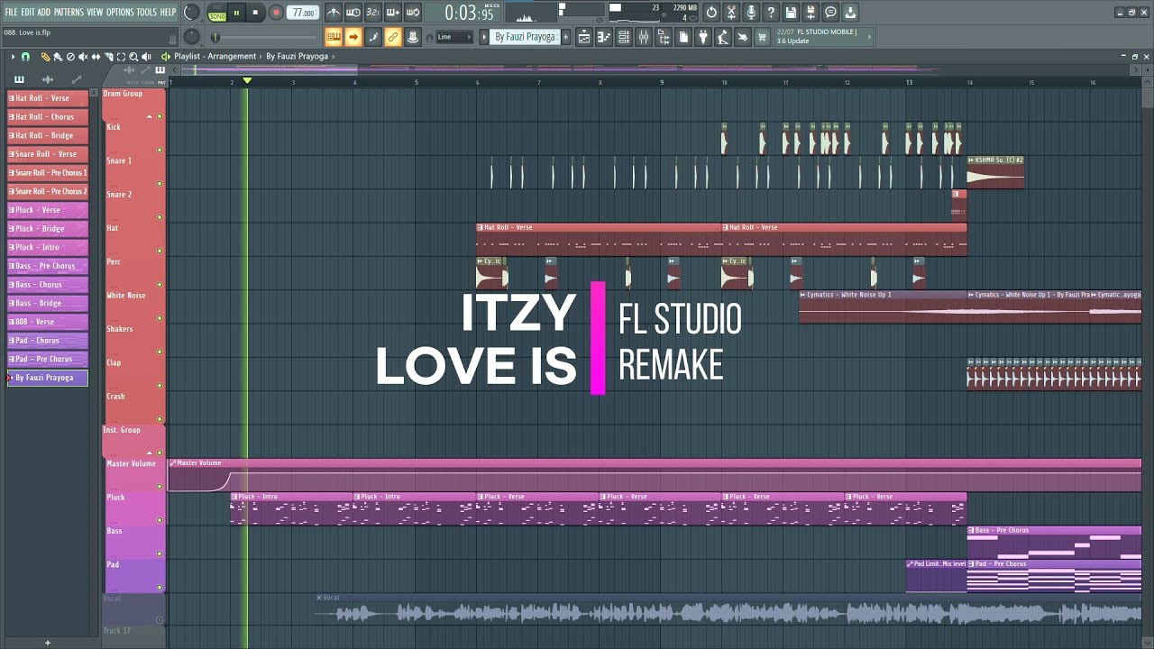The image size is (1154, 649).
Task: Unmute the Vocal track
Action: click(x=160, y=620)
